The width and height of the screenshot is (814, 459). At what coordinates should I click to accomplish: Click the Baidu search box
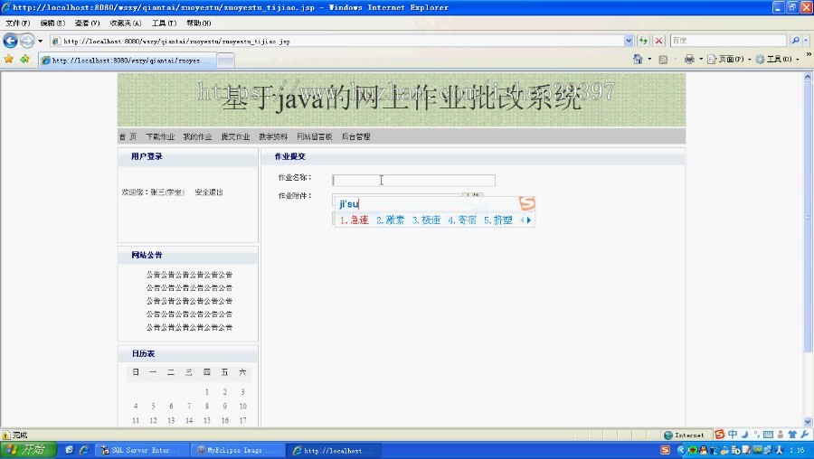728,41
